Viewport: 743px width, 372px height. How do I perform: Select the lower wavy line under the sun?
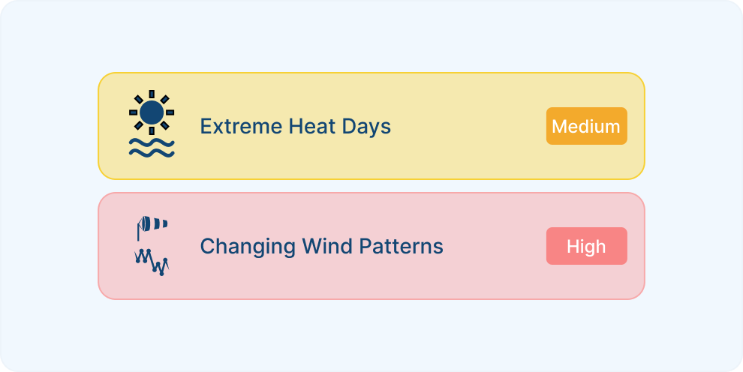coord(152,152)
